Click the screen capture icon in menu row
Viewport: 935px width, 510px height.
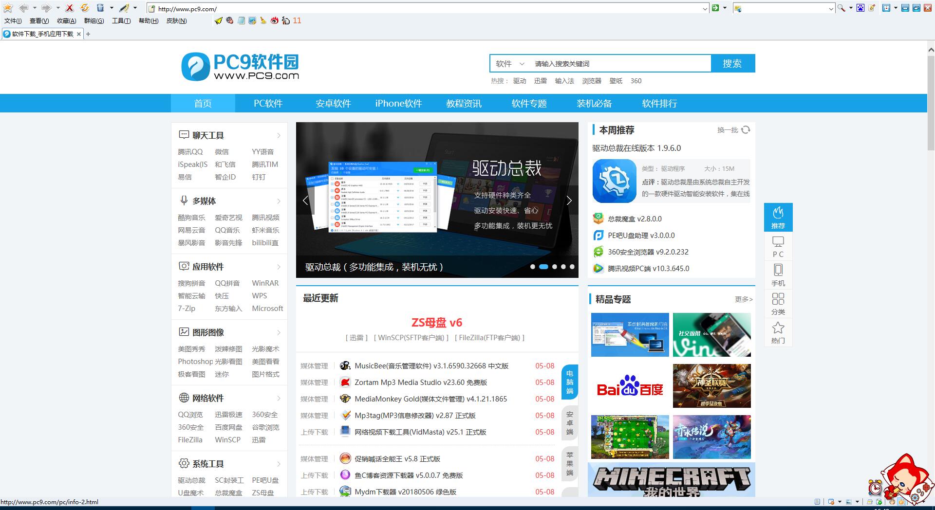[x=252, y=20]
